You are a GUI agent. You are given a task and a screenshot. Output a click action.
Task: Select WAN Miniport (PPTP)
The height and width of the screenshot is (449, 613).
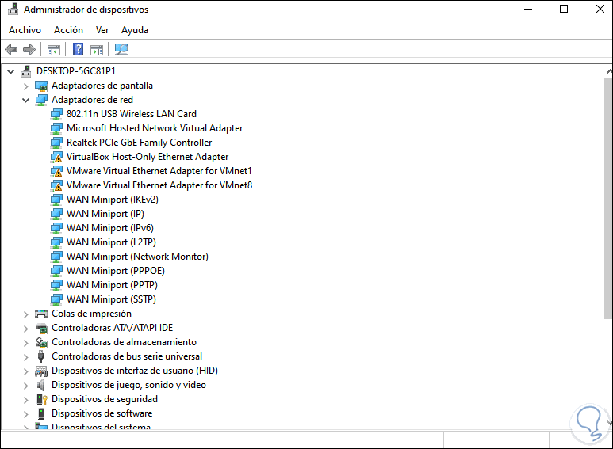112,285
